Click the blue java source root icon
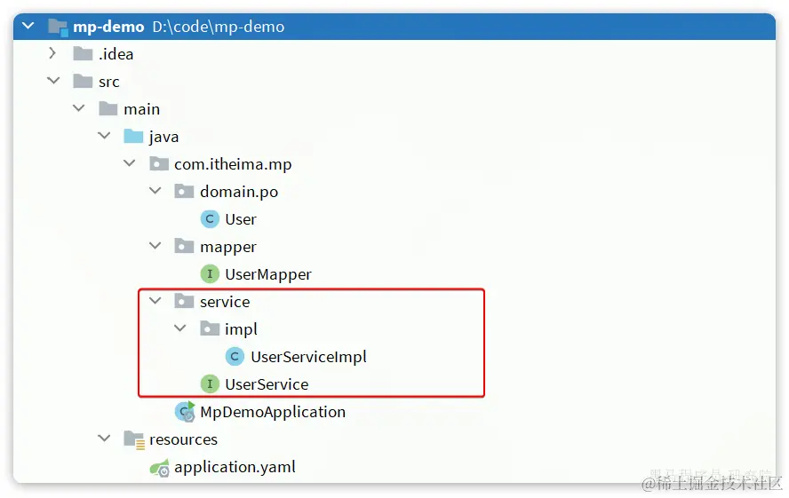 click(x=133, y=136)
